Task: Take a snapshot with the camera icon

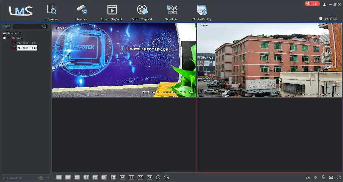Action: click(x=331, y=177)
